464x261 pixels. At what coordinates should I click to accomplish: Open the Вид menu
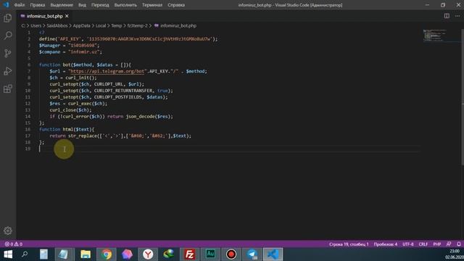point(82,5)
